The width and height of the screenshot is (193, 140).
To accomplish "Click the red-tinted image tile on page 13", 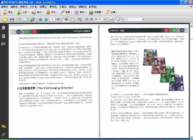I will pos(159,66).
